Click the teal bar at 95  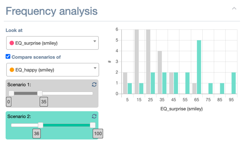click(234, 83)
